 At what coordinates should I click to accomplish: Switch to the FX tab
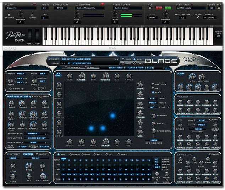click(106, 154)
